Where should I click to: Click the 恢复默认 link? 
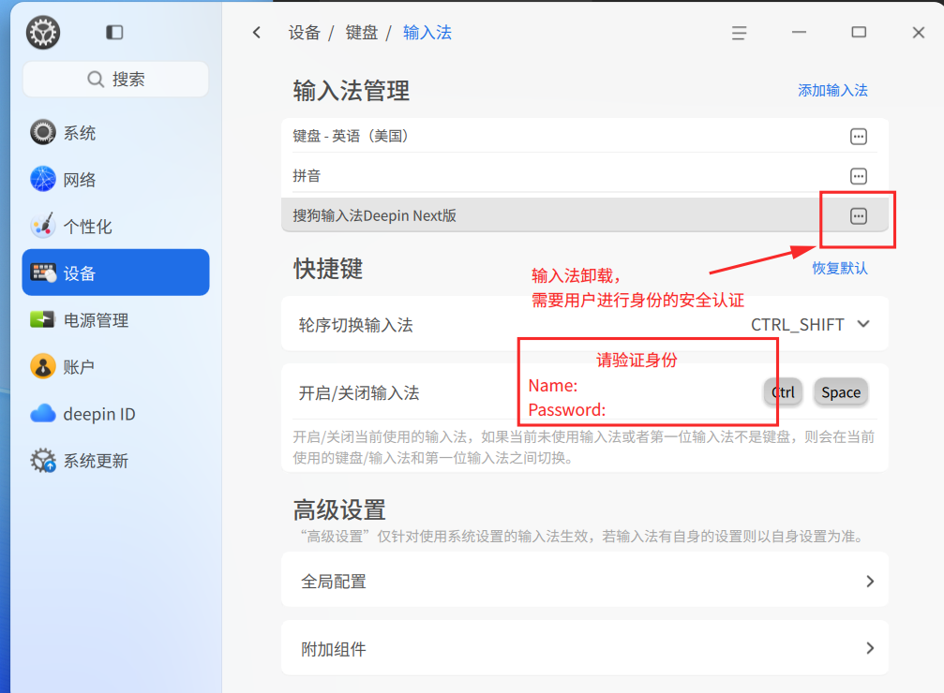click(840, 268)
